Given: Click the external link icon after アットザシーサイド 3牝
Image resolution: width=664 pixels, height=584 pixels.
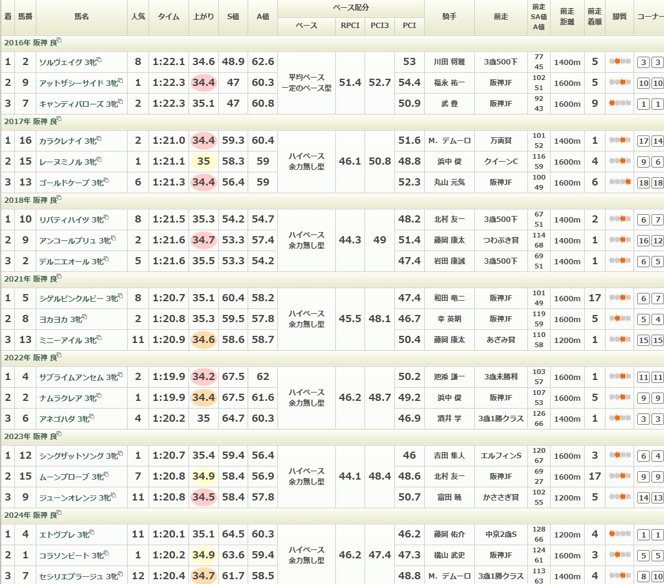Looking at the screenshot, I should coord(120,81).
